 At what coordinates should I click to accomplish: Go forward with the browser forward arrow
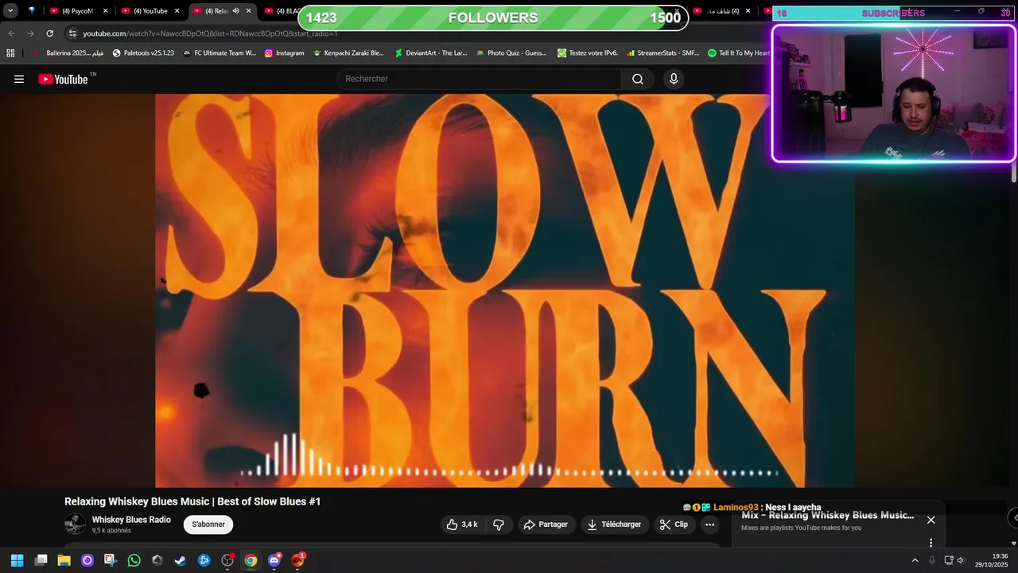[x=30, y=33]
